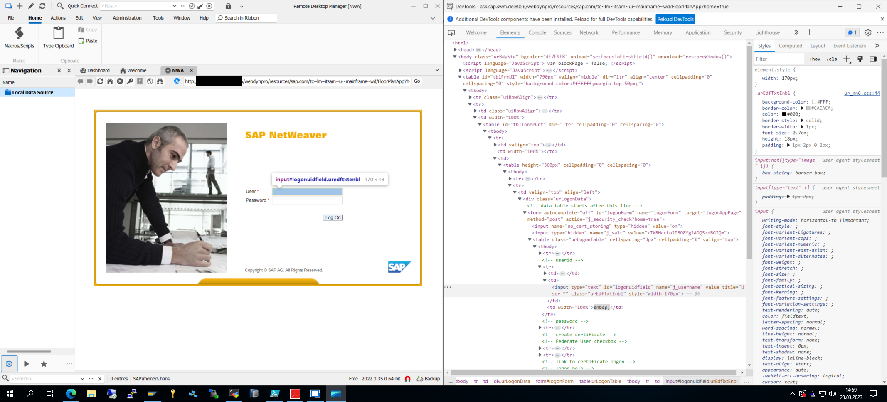Click the new style rule plus icon
Image resolution: width=887 pixels, height=402 pixels.
[847, 59]
